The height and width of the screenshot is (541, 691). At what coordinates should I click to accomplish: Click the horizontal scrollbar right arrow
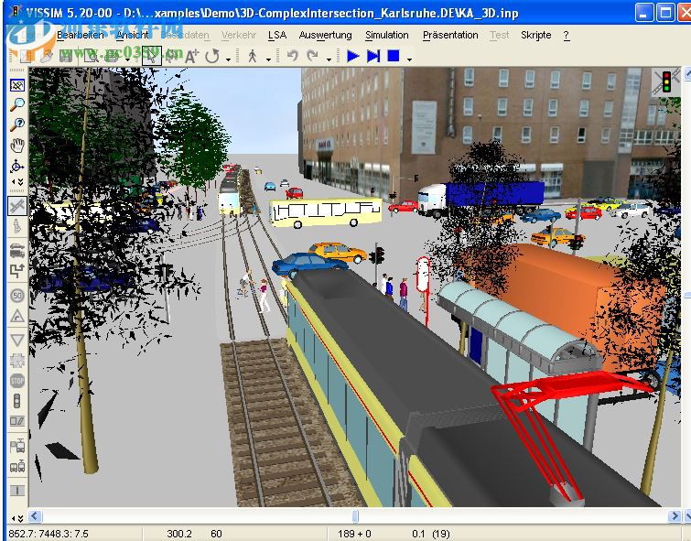675,516
